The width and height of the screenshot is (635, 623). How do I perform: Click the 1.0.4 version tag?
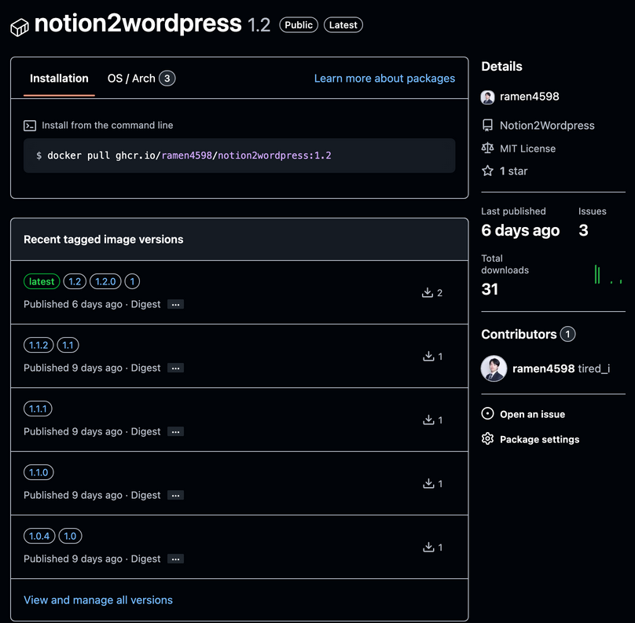39,536
